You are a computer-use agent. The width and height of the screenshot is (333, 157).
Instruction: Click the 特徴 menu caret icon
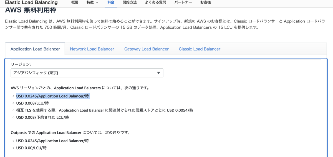pos(97,2)
